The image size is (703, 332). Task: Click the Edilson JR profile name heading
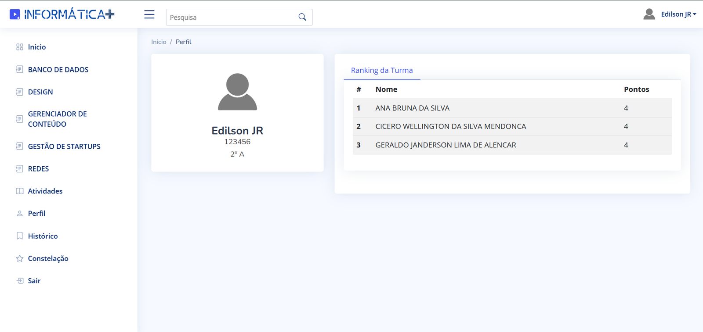point(237,131)
